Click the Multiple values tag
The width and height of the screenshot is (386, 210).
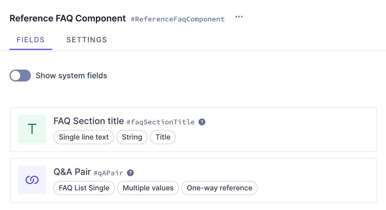tap(148, 188)
